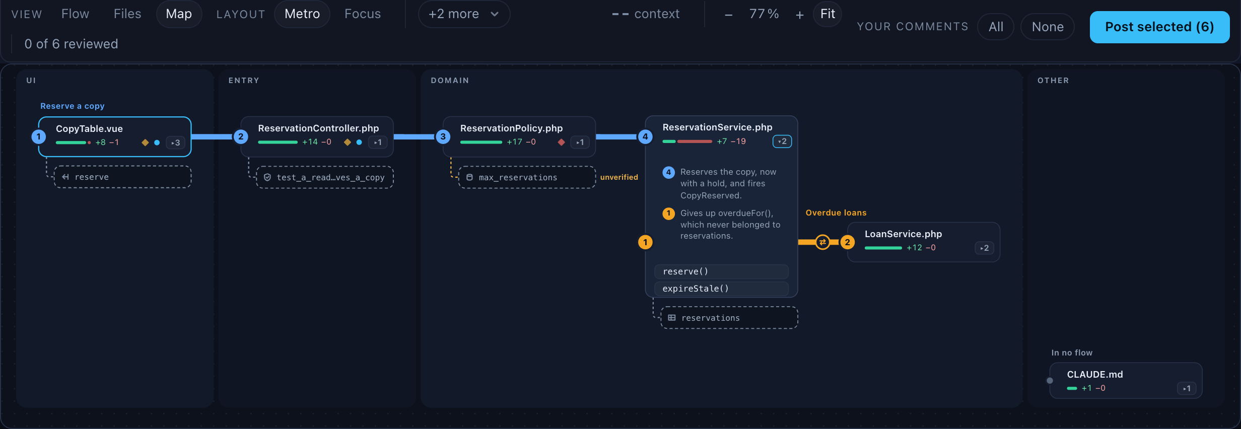This screenshot has height=429, width=1241.
Task: Open the LoanService.php node
Action: pos(924,242)
